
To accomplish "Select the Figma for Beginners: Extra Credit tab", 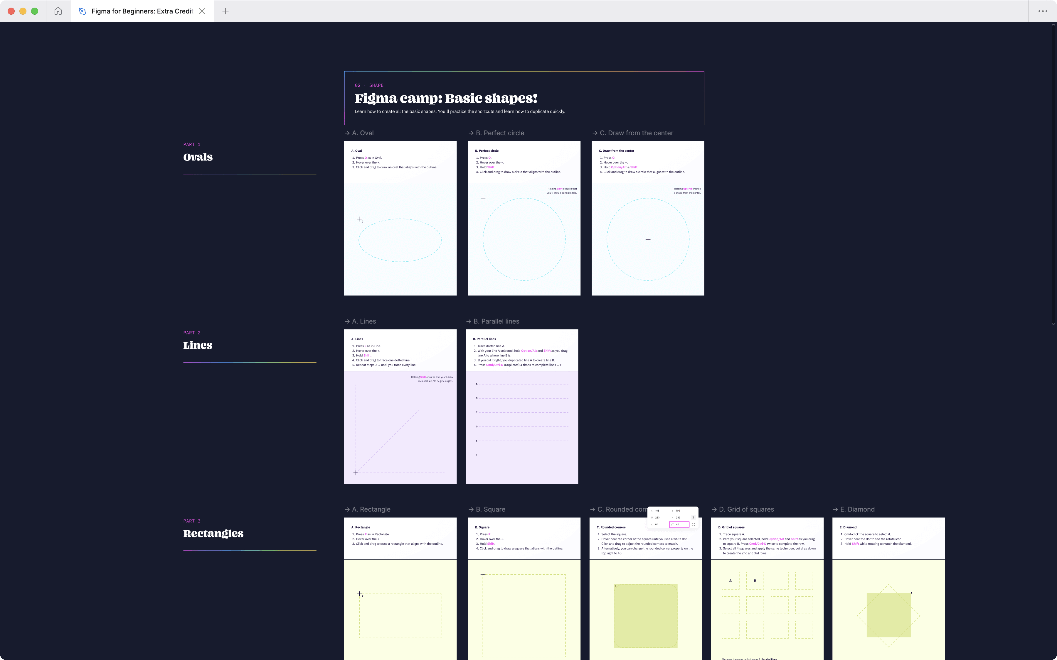I will 142,11.
